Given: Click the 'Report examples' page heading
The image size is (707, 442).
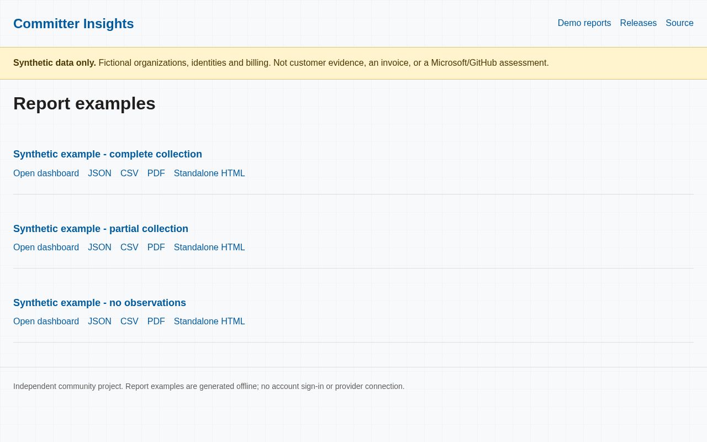Looking at the screenshot, I should [85, 103].
